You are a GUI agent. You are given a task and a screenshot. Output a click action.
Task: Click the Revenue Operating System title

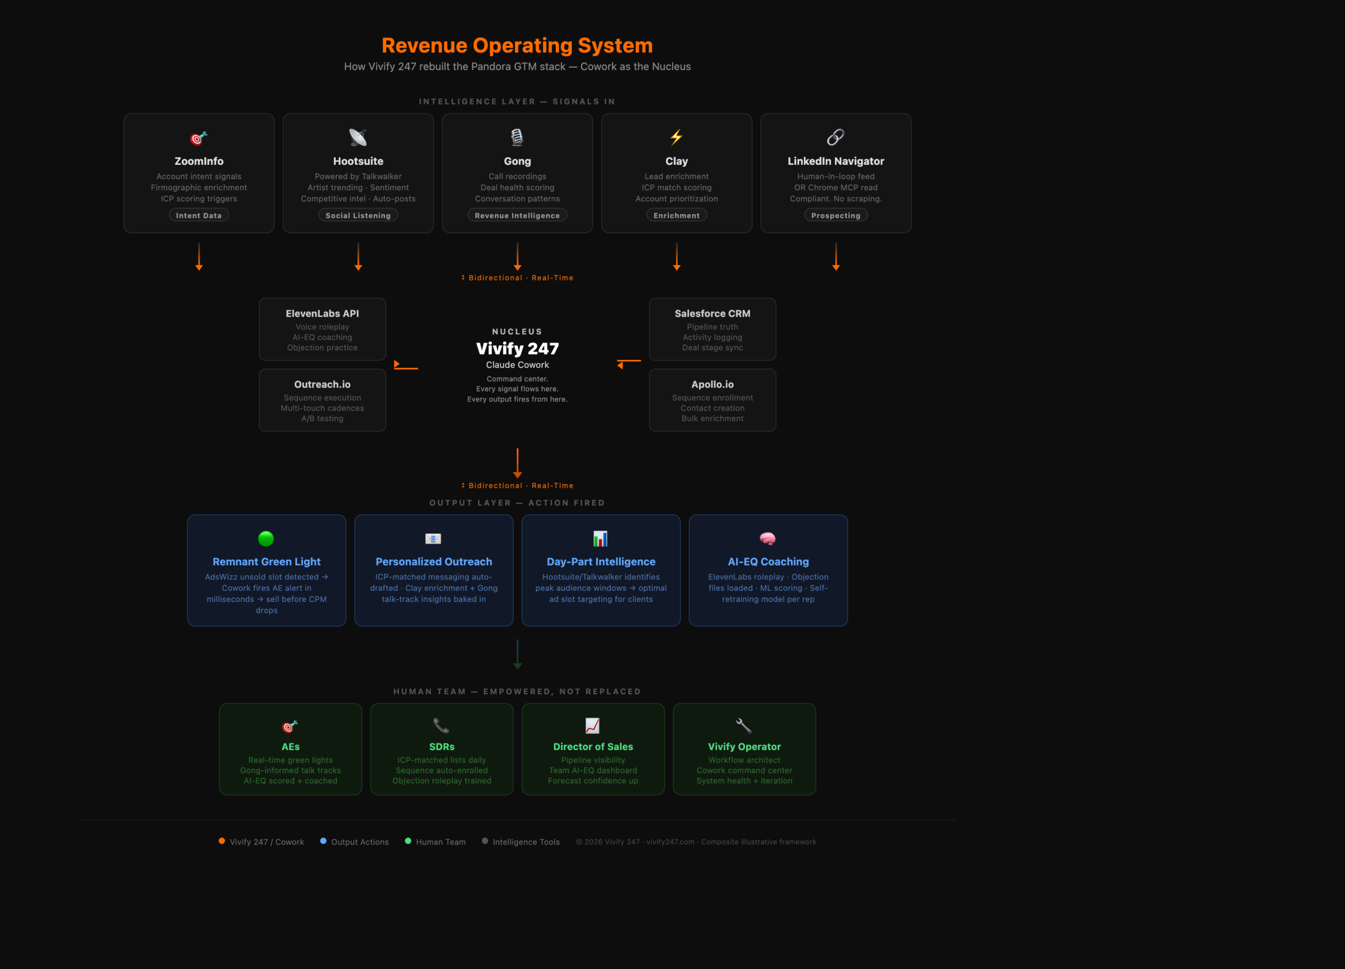pos(517,46)
